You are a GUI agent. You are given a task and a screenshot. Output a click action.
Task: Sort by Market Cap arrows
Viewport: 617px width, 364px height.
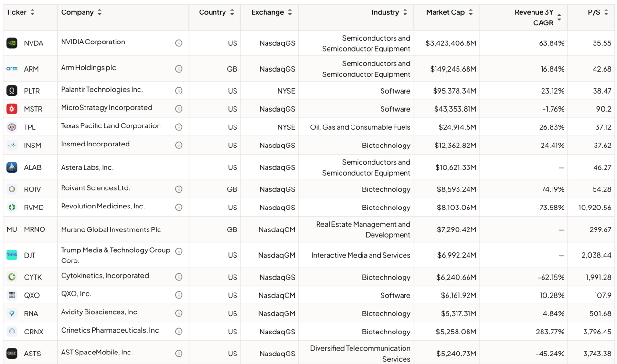(x=471, y=12)
